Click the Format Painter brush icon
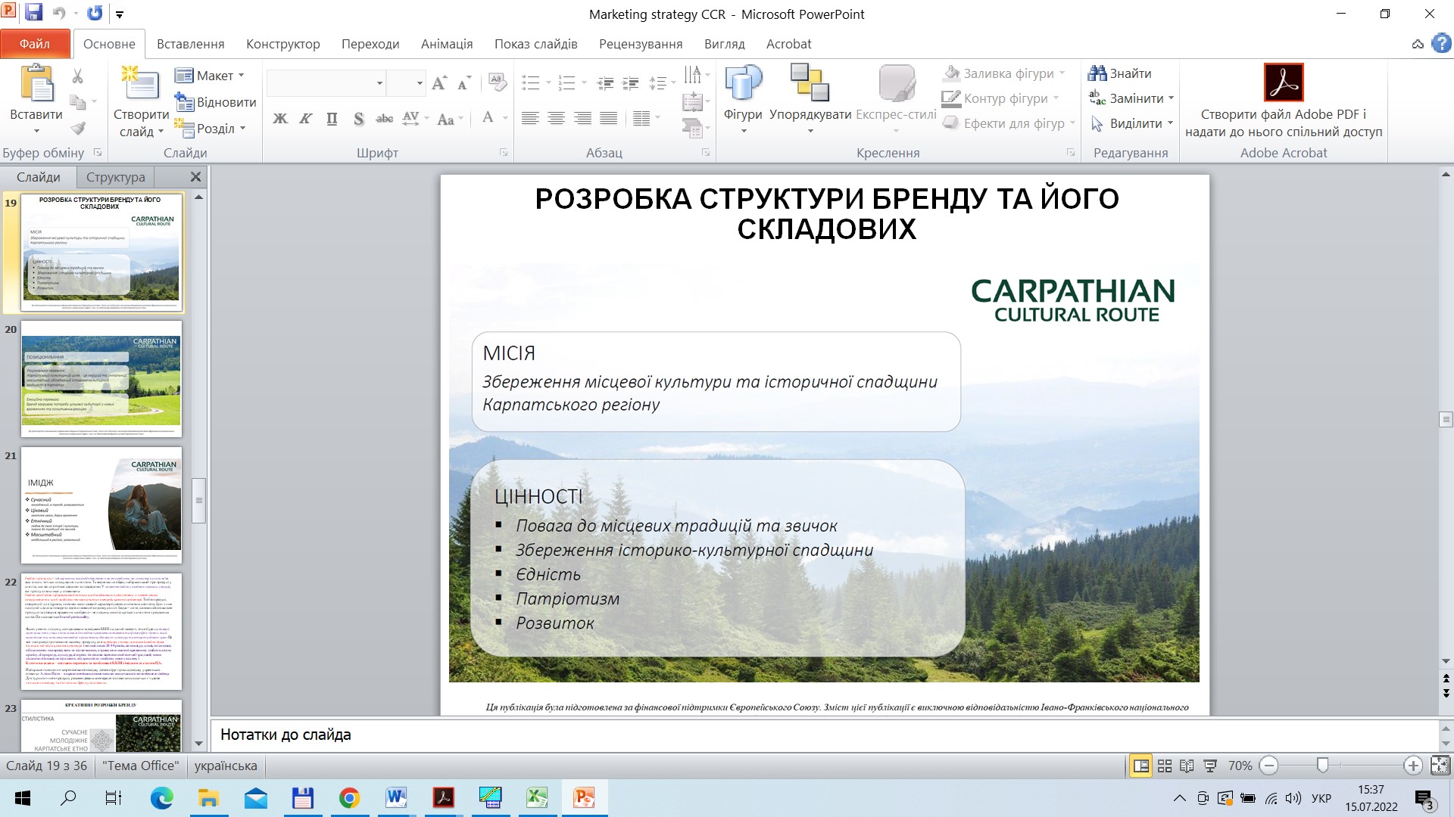 (78, 129)
